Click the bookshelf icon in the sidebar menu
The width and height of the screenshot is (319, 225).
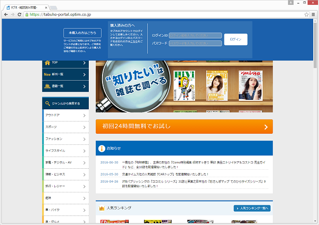click(47, 86)
